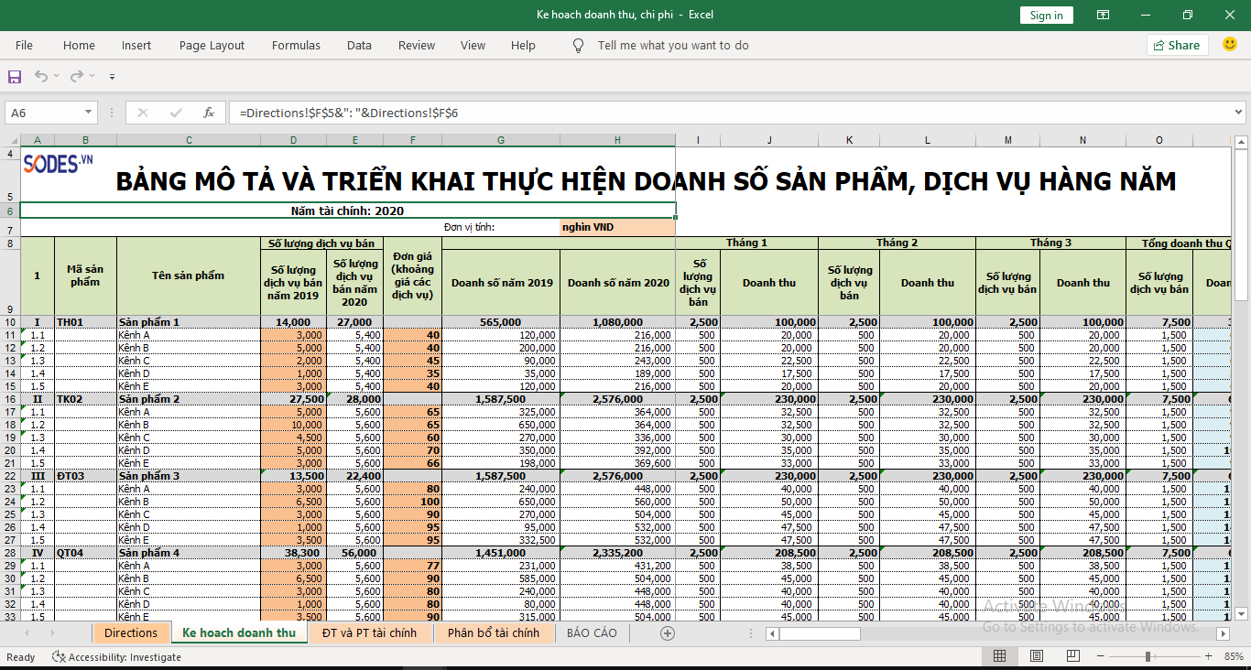
Task: Select the Ke hoach doanh thu sheet tab
Action: (x=239, y=632)
